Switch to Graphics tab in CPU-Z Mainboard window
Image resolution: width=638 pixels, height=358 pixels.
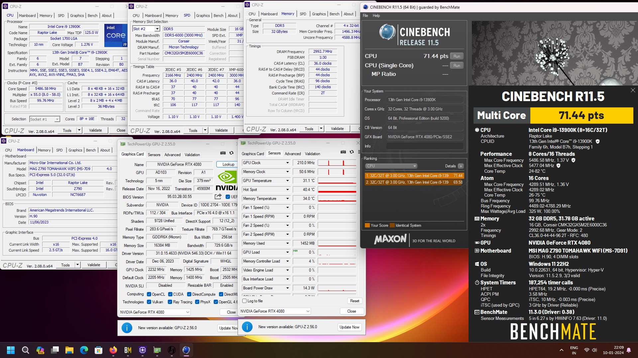click(75, 150)
